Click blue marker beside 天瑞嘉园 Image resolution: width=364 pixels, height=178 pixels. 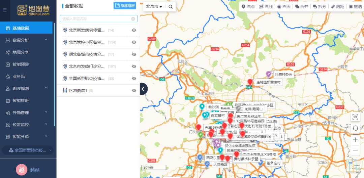coord(207,165)
